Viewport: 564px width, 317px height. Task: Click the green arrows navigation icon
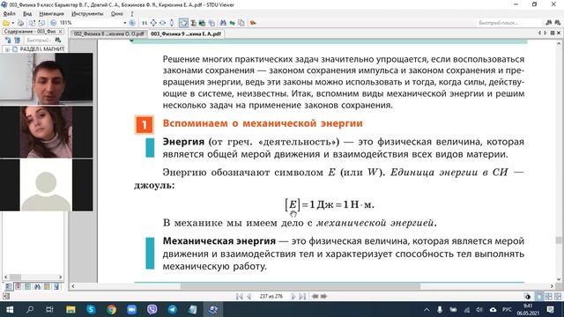[x=233, y=23]
